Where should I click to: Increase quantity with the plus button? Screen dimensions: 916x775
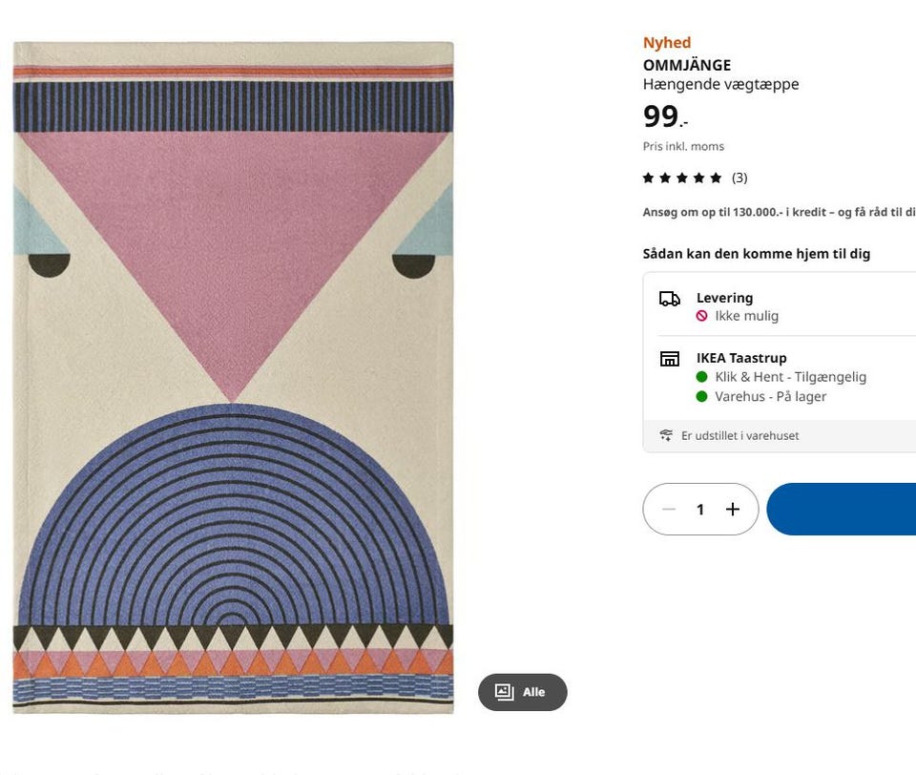click(733, 510)
